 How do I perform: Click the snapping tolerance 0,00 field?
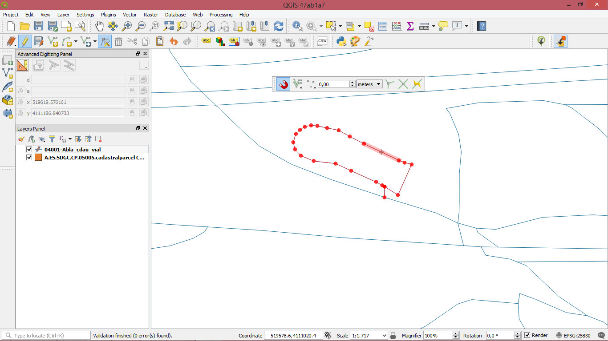(334, 84)
